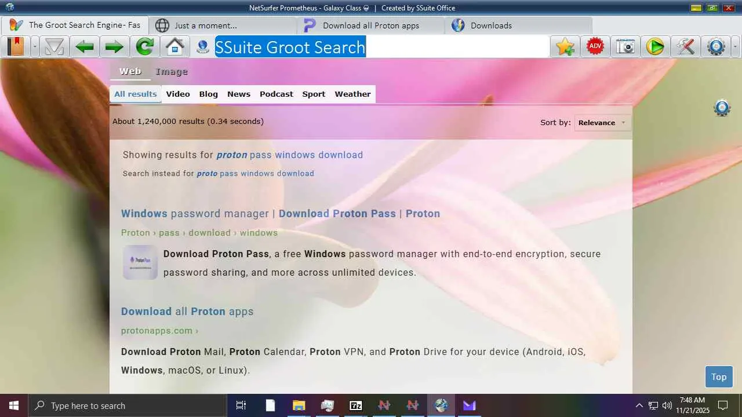Expand the bookmarks dropdown arrow
Screen dimensions: 742x417
[35, 46]
